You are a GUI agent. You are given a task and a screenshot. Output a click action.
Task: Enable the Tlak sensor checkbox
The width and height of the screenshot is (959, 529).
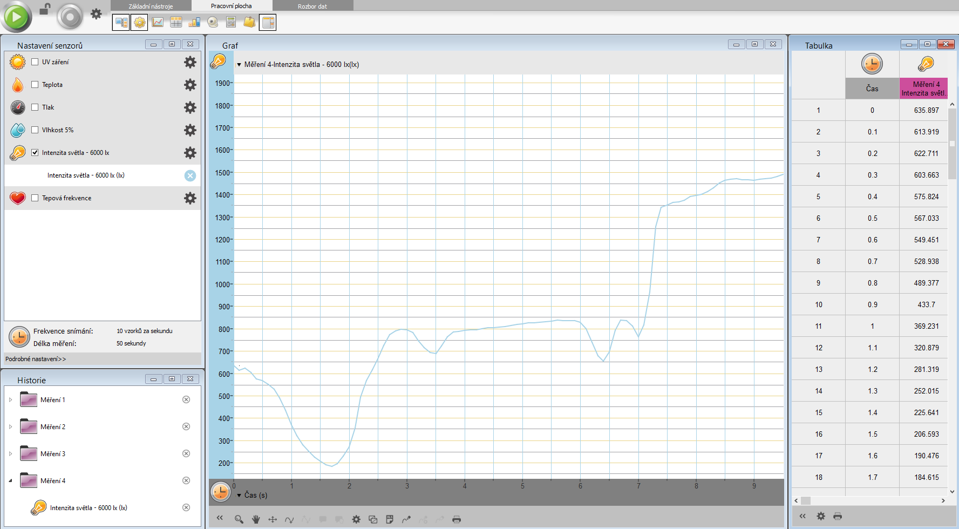[x=35, y=107]
